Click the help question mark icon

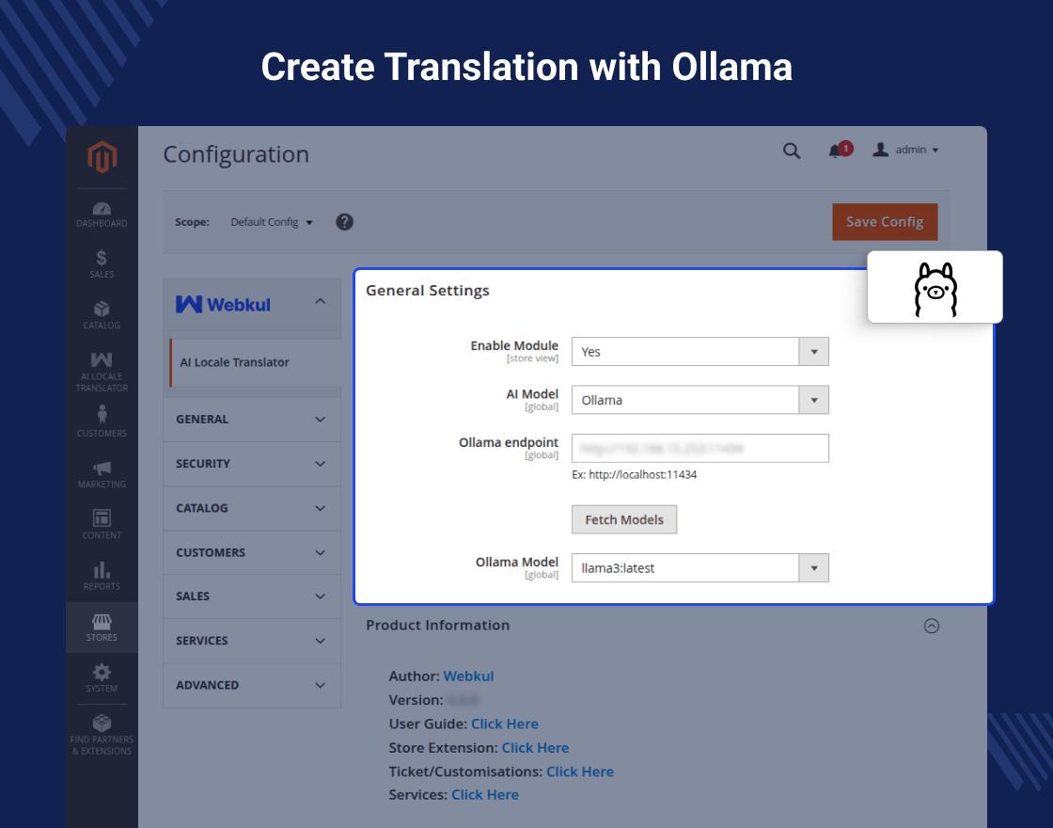pyautogui.click(x=345, y=222)
